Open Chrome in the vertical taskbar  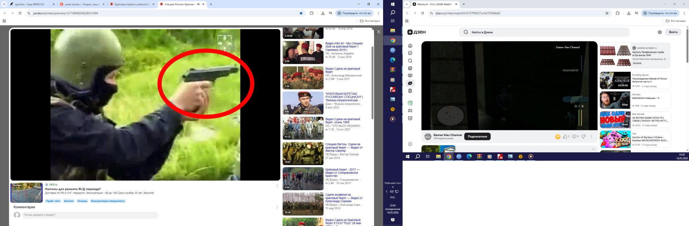[x=393, y=40]
